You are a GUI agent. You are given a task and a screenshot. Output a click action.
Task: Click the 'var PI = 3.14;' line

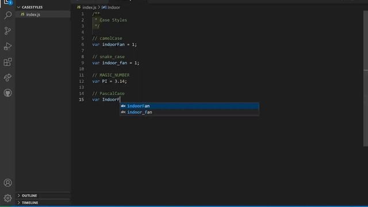[x=109, y=81]
